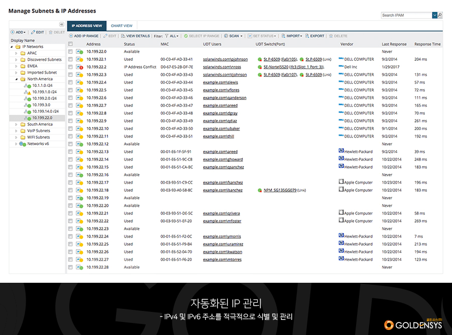452x335 pixels.
Task: Click the status icon for address 10.199.22.0
Action: coord(79,52)
